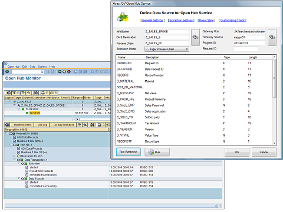Click the Layout icon in upper list toolbar
The width and height of the screenshot is (283, 212).
click(52, 92)
